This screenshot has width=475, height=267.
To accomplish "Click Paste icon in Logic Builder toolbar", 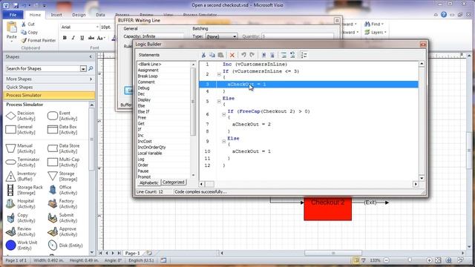I will point(221,55).
